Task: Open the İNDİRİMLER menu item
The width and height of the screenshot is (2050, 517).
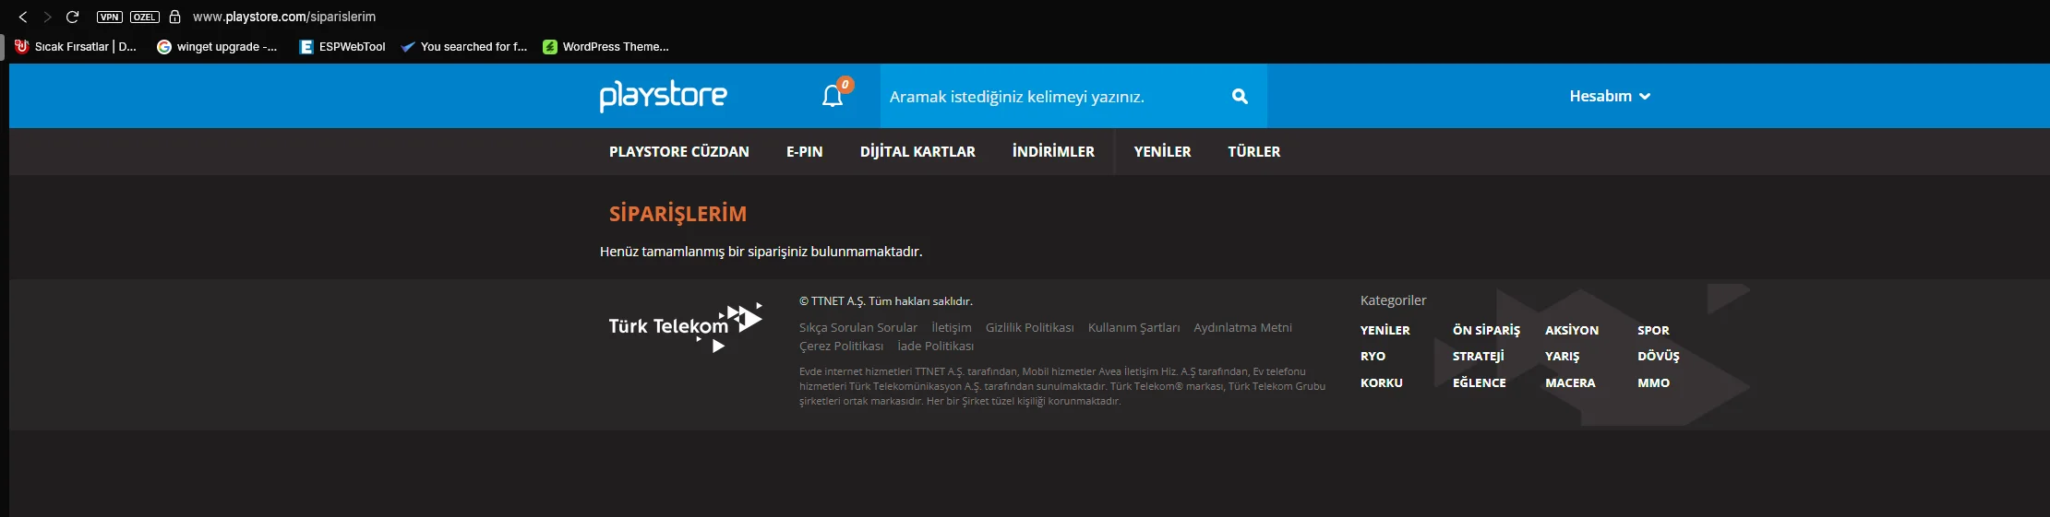Action: (1053, 151)
